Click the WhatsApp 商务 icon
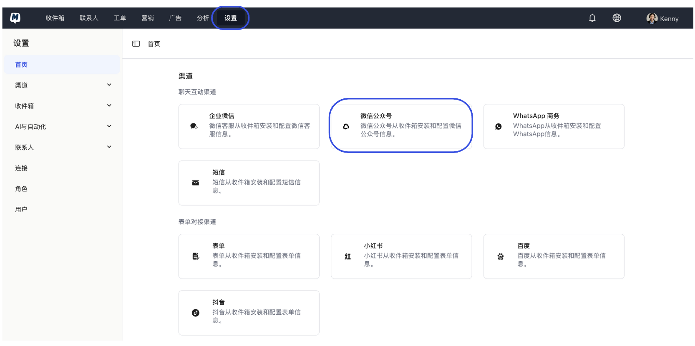Image resolution: width=695 pixels, height=346 pixels. coord(499,126)
